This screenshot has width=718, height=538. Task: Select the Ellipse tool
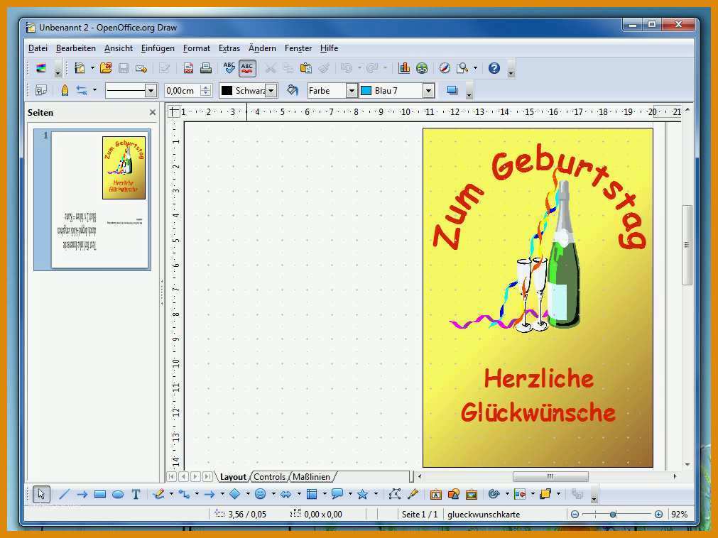[118, 494]
